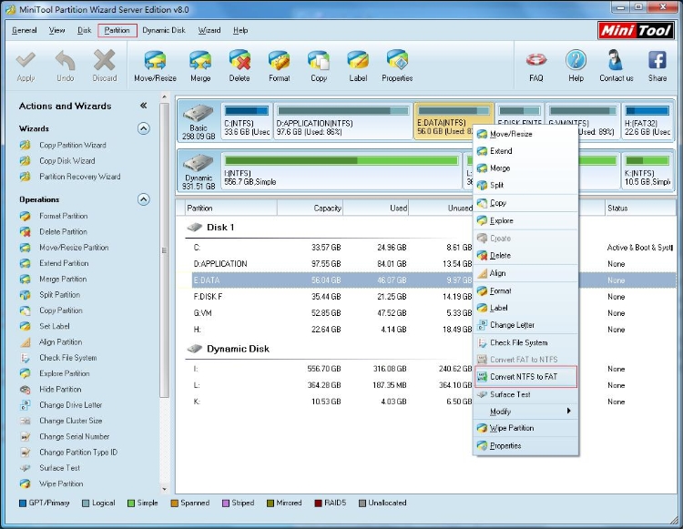Screen dimensions: 683x529
Task: Open the Partition menu
Action: pos(117,30)
